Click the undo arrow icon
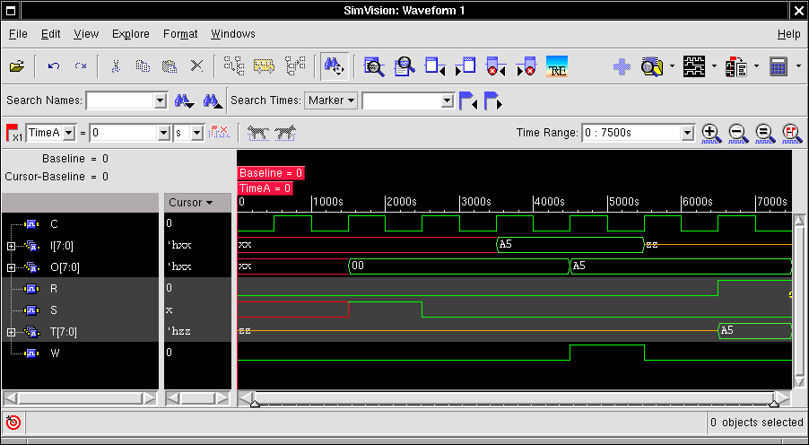809x445 pixels. (54, 66)
